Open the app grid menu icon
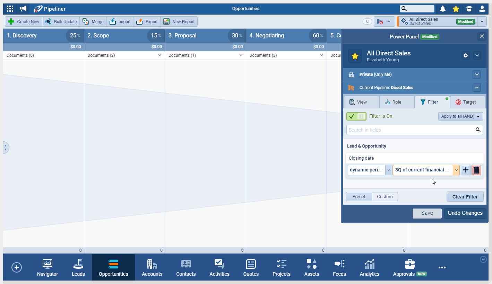 (x=10, y=9)
